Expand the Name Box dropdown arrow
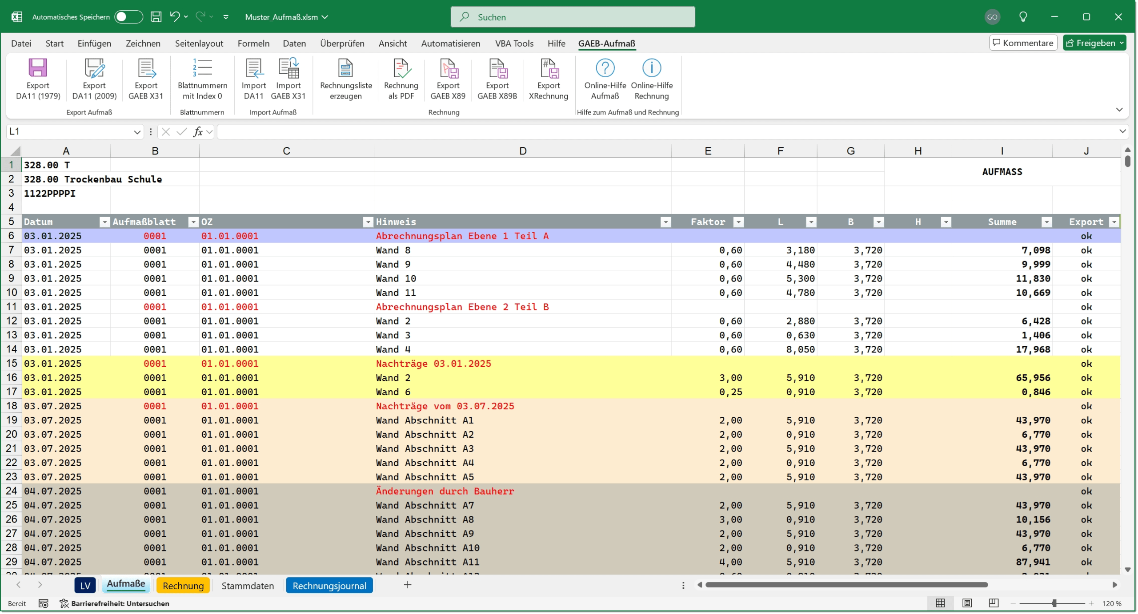1138x614 pixels. (137, 132)
